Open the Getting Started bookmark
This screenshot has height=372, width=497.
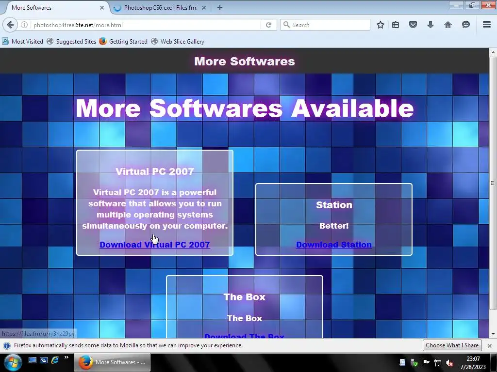(x=123, y=42)
